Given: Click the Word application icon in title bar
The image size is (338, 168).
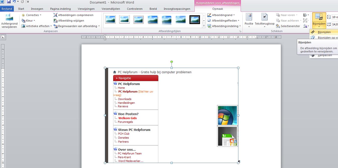Looking at the screenshot, I should [x=2, y=2].
